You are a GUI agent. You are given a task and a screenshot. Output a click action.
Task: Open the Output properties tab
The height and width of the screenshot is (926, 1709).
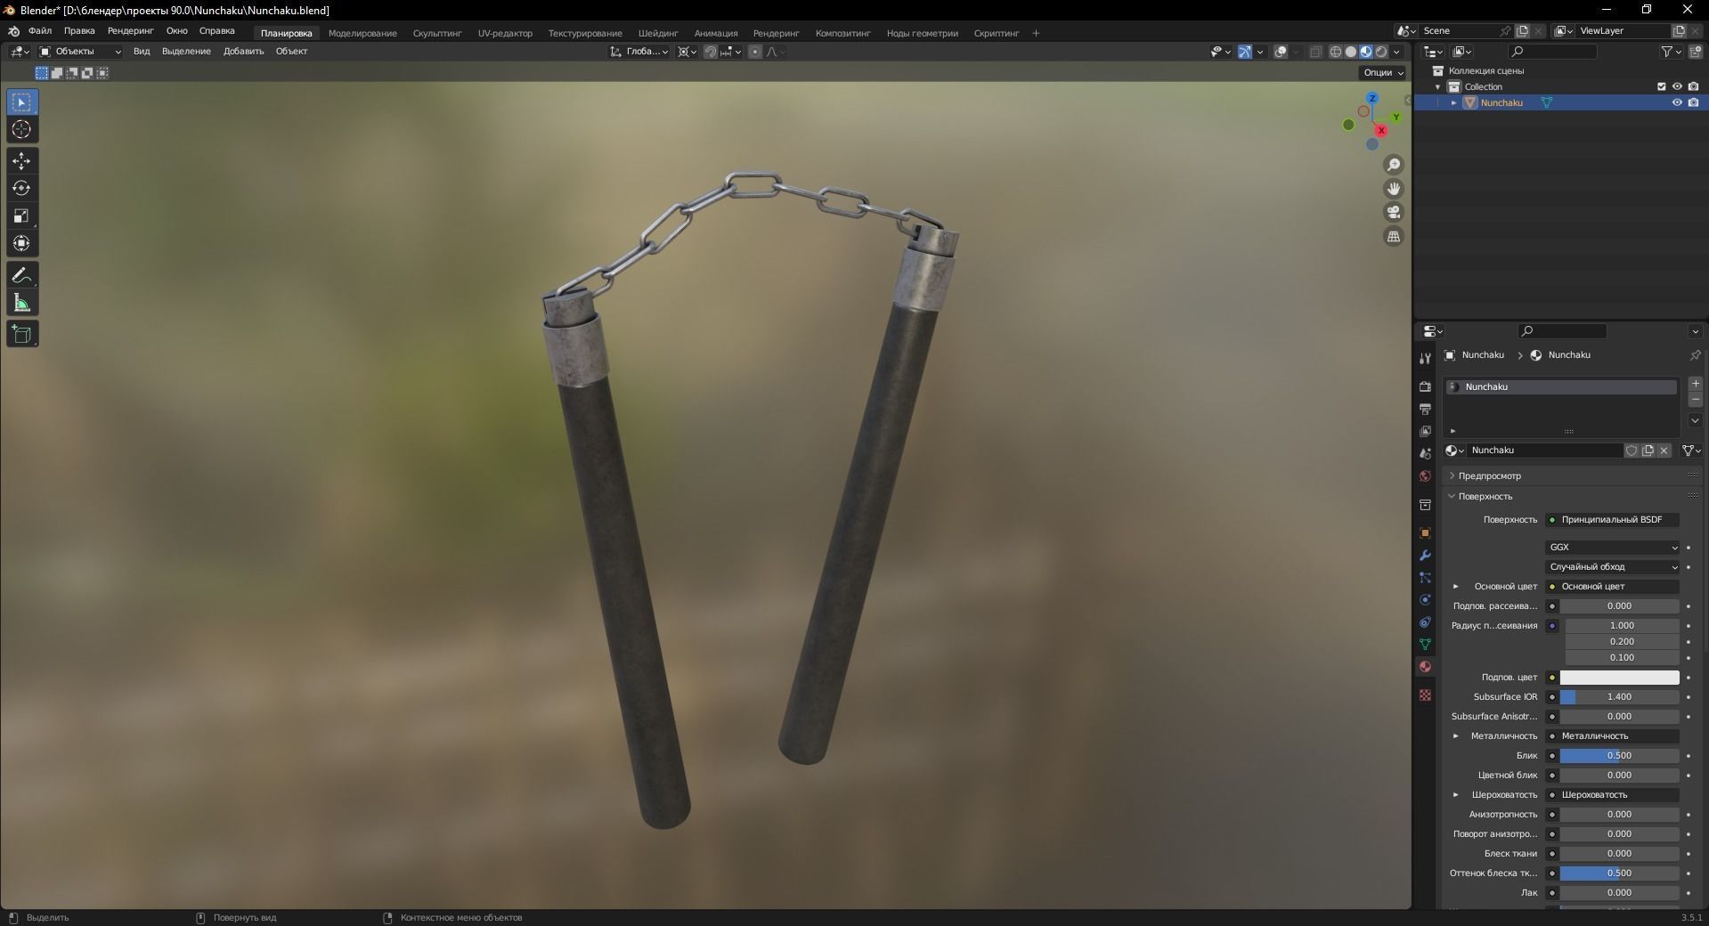(1425, 409)
